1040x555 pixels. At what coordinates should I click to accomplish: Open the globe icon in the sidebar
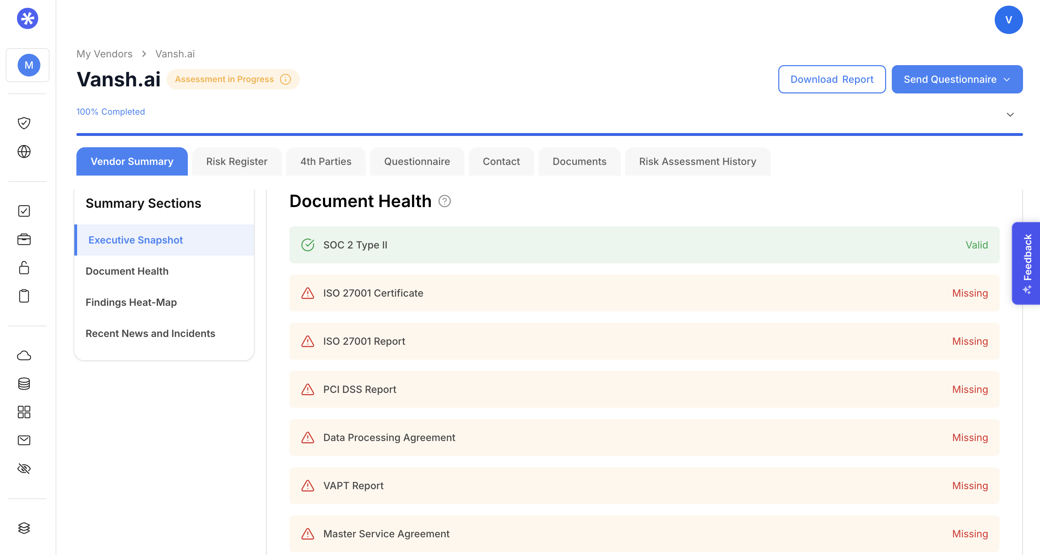coord(24,151)
